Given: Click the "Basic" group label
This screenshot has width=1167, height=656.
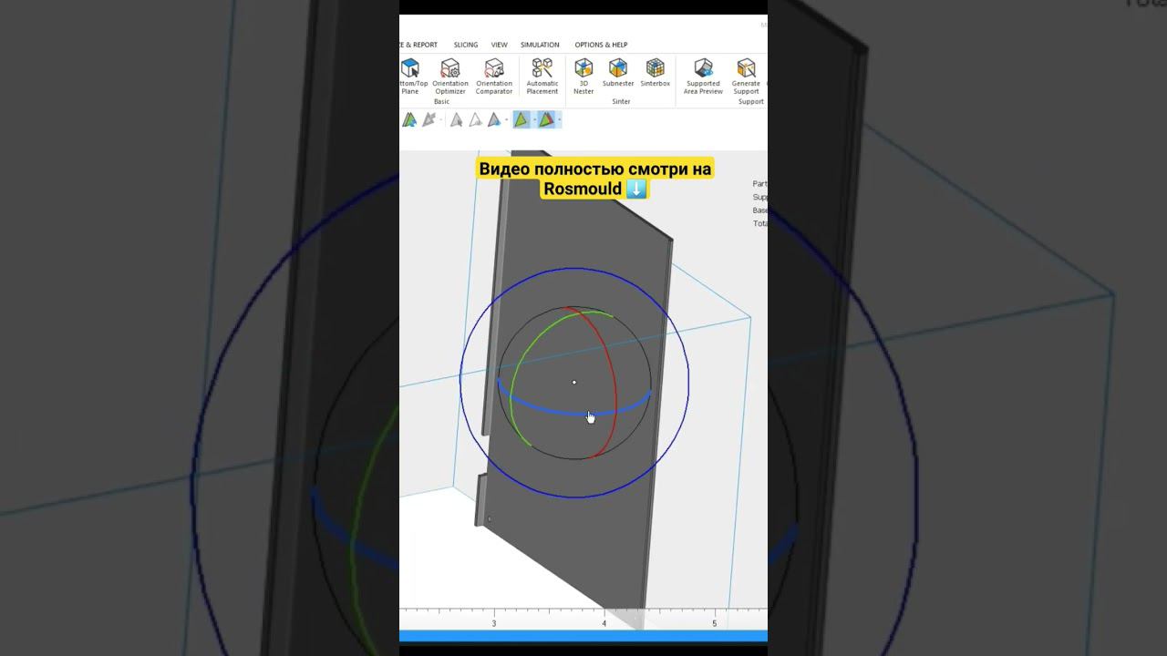Looking at the screenshot, I should click(x=441, y=102).
